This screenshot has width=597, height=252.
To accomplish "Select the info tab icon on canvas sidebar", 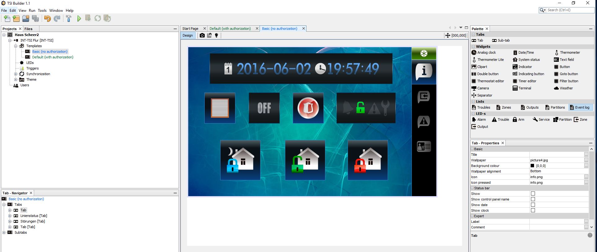I will [424, 72].
